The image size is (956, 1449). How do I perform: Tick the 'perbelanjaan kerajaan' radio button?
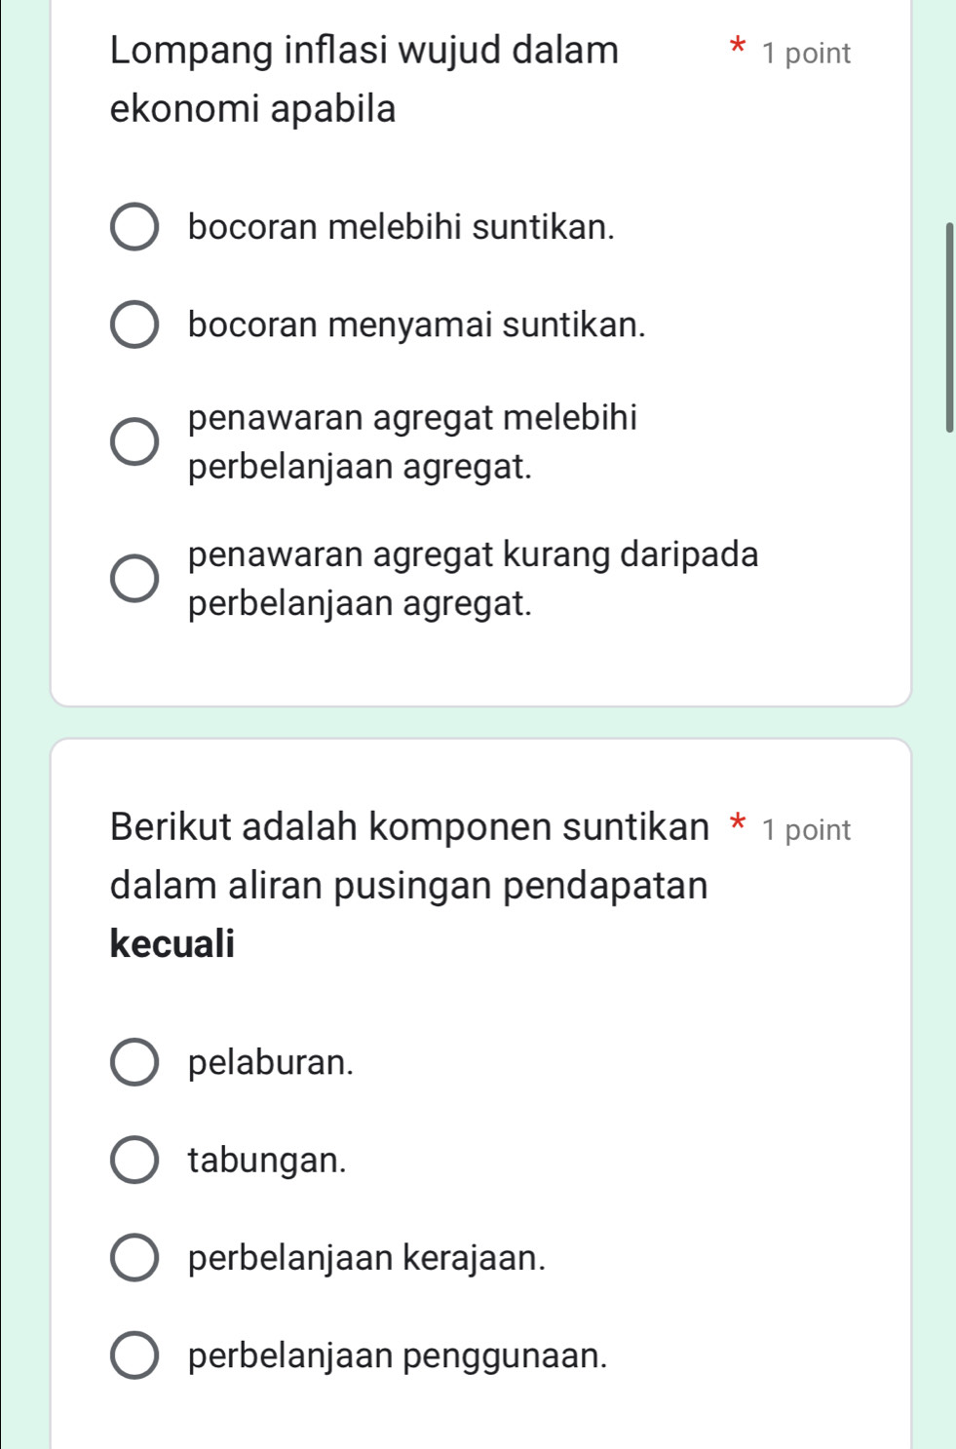coord(134,1257)
